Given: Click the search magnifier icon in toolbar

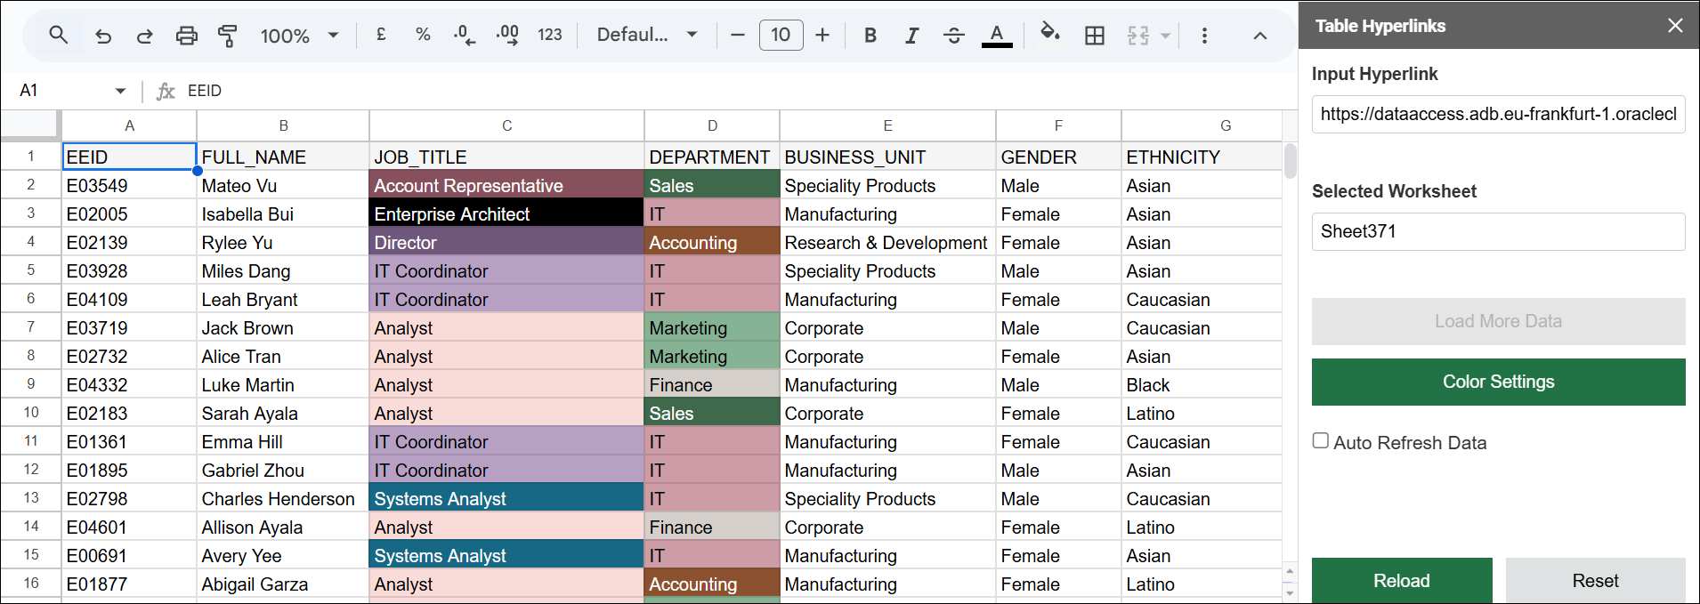Looking at the screenshot, I should tap(59, 36).
